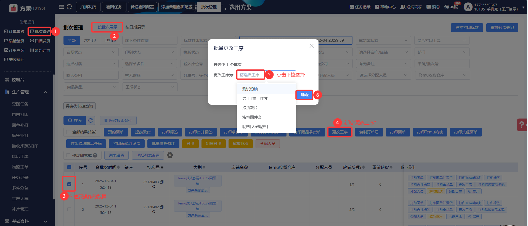Sort by 重做缺货 column
This screenshot has width=528, height=226.
click(391, 167)
